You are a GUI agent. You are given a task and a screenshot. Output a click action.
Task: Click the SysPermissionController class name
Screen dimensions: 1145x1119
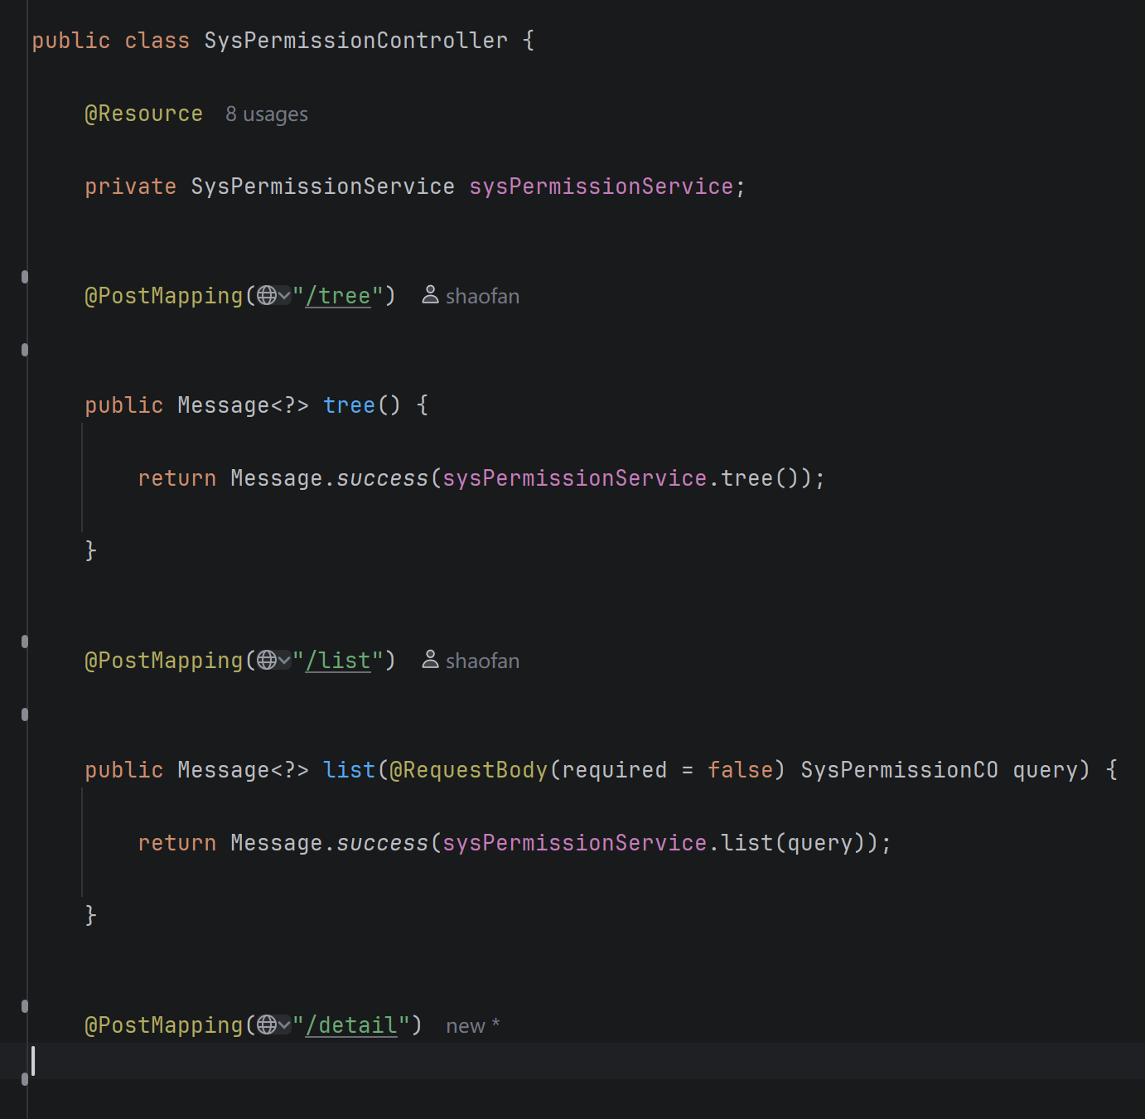(356, 41)
